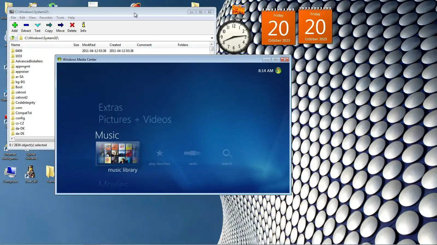The height and width of the screenshot is (245, 437).
Task: Select the catroot2 folder
Action: coord(22,97)
